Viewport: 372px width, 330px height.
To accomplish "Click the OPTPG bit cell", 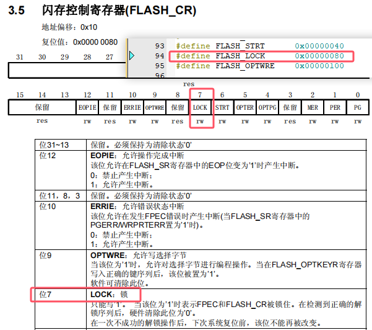I will 267,107.
